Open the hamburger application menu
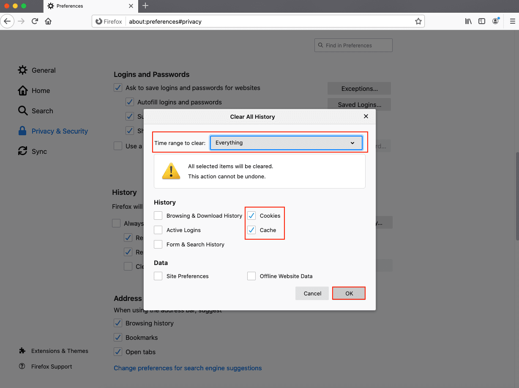The image size is (519, 388). tap(512, 21)
